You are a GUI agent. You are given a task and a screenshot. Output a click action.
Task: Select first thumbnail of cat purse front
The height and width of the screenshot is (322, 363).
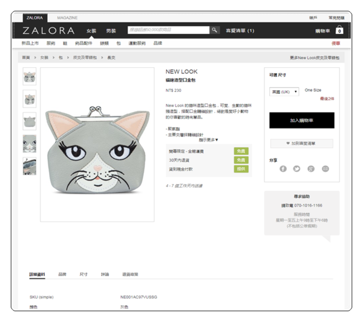coord(30,76)
